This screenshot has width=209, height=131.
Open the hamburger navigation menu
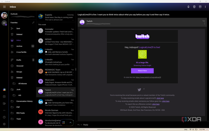point(4,7)
